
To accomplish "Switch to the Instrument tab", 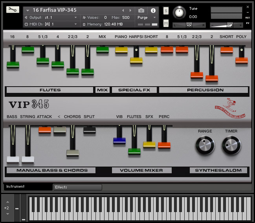I will tap(28, 187).
